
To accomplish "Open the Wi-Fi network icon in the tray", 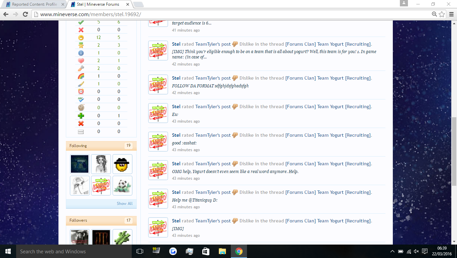I will 409,251.
